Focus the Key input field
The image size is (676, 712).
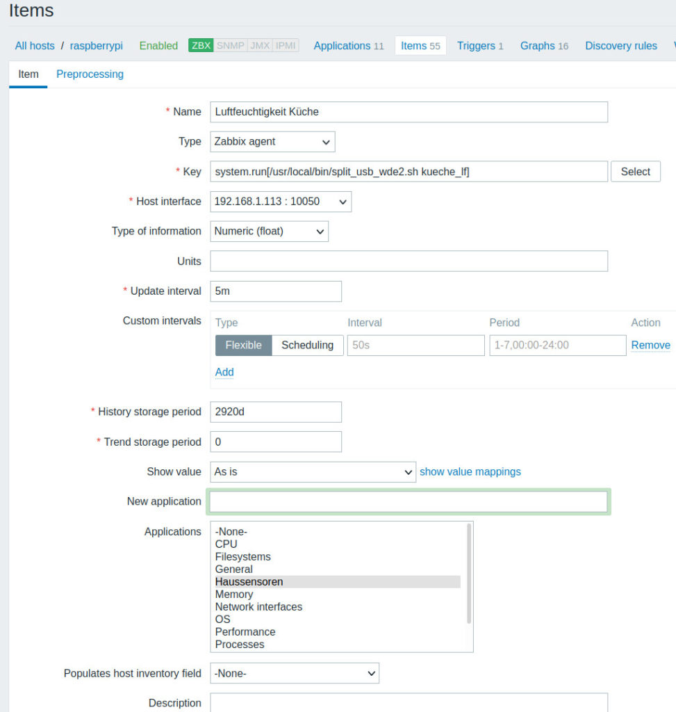(409, 172)
